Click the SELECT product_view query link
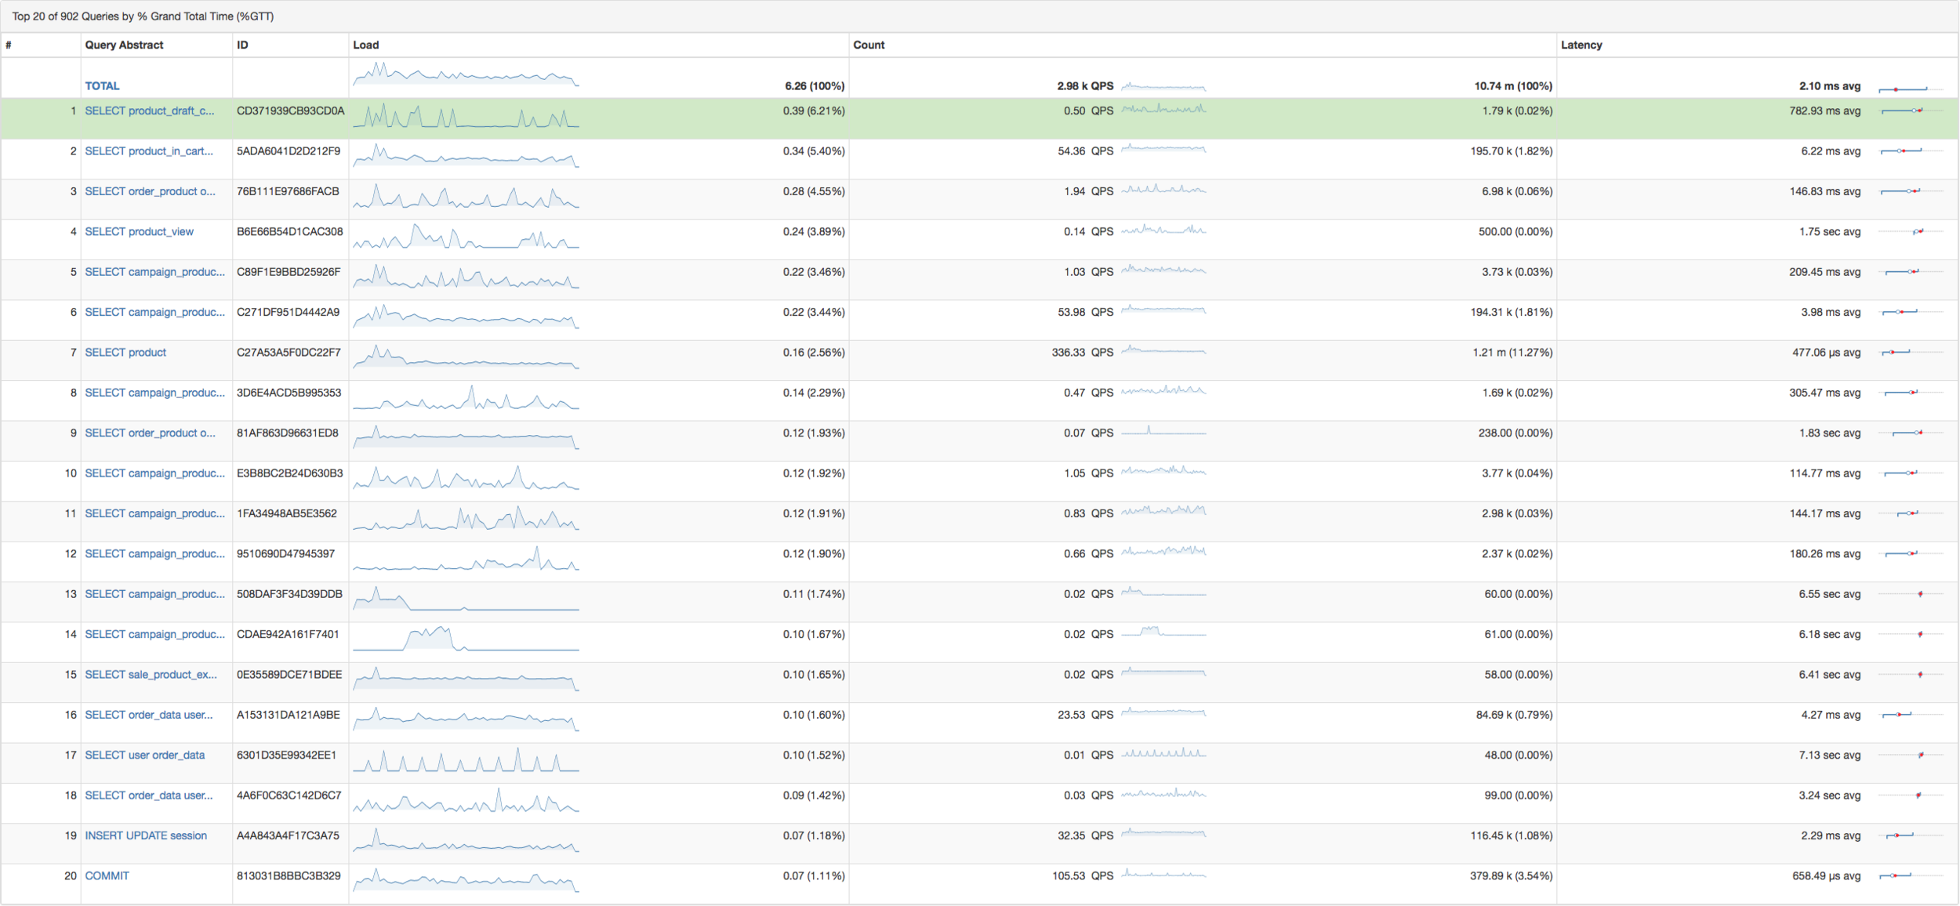This screenshot has height=906, width=1960. [139, 232]
